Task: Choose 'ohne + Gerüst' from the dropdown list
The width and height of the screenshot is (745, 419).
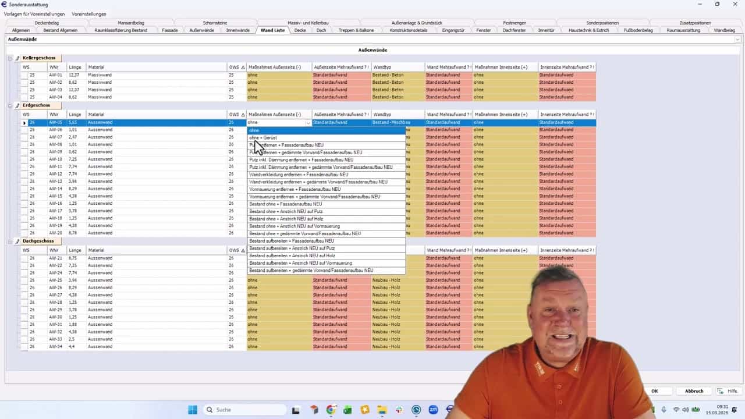Action: 263,138
